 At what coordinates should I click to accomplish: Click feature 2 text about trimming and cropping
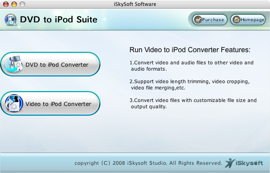click(190, 84)
